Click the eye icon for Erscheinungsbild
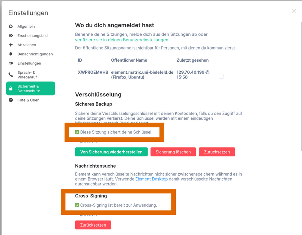This screenshot has height=235, width=302. click(x=11, y=36)
